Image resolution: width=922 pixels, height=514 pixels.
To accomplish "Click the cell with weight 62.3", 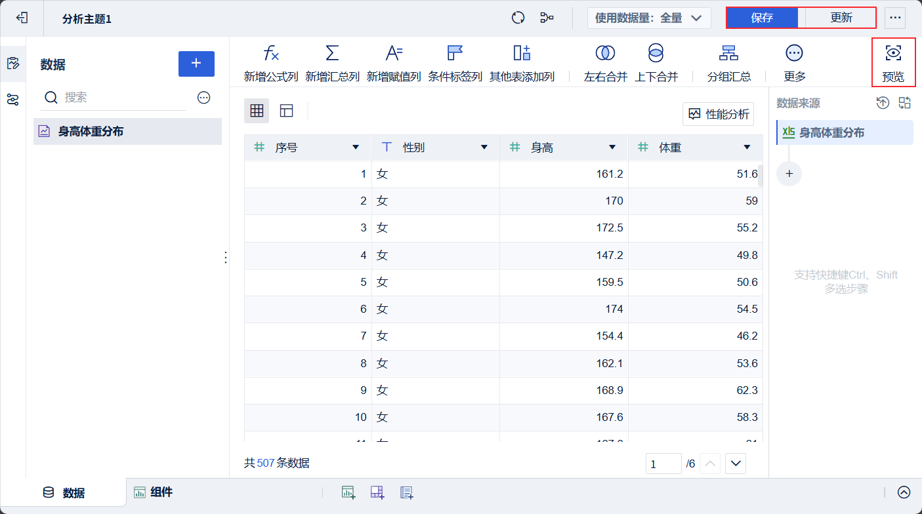I will click(696, 390).
